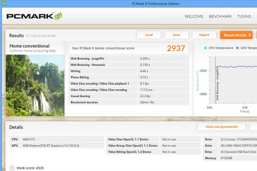Screen dimensions: 257x171
Task: Click the Home conventional heading
Action: (30, 46)
